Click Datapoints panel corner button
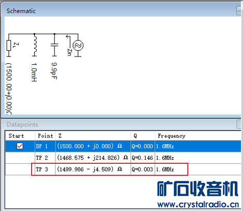The width and height of the screenshot is (243, 211). (239, 124)
